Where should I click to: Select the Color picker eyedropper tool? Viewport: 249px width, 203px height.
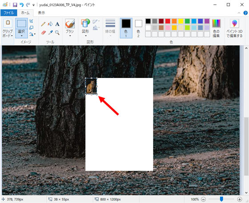click(x=50, y=33)
